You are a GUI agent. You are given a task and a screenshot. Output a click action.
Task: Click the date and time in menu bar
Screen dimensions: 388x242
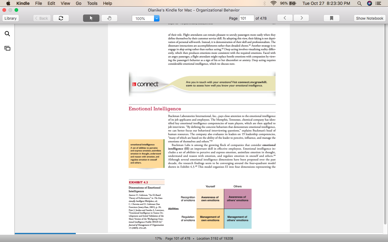click(x=326, y=3)
